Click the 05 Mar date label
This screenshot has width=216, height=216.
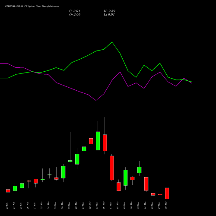55,205
